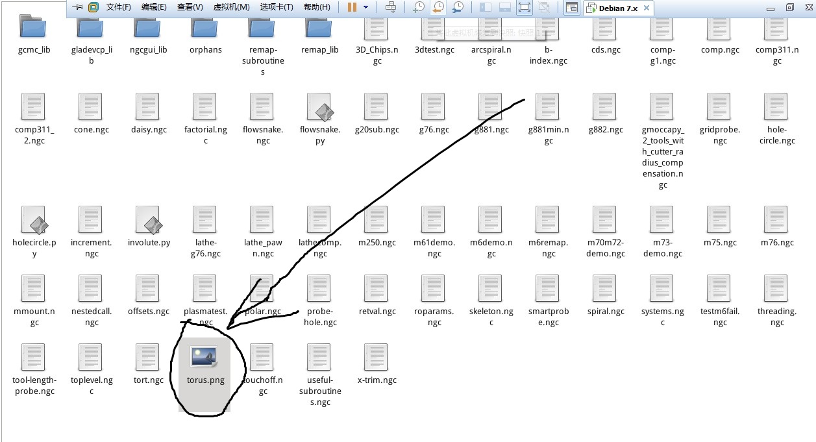Screen dimensions: 816x442
Task: Open the 虚拟机(M) menu
Action: click(230, 7)
